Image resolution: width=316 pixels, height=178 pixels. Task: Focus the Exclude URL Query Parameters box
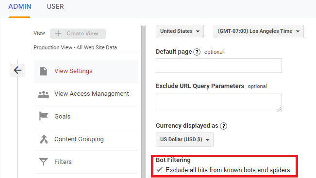click(219, 103)
